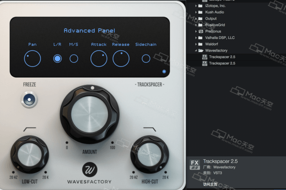Select the L/R mode radio button
Screen dimensions: 286x190
coord(57,58)
